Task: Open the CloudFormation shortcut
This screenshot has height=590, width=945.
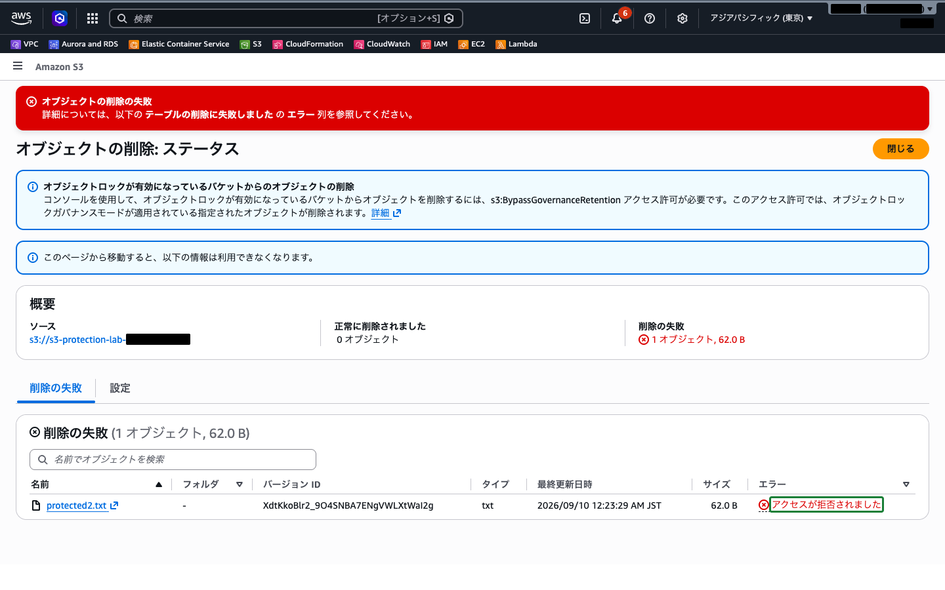Action: click(308, 44)
